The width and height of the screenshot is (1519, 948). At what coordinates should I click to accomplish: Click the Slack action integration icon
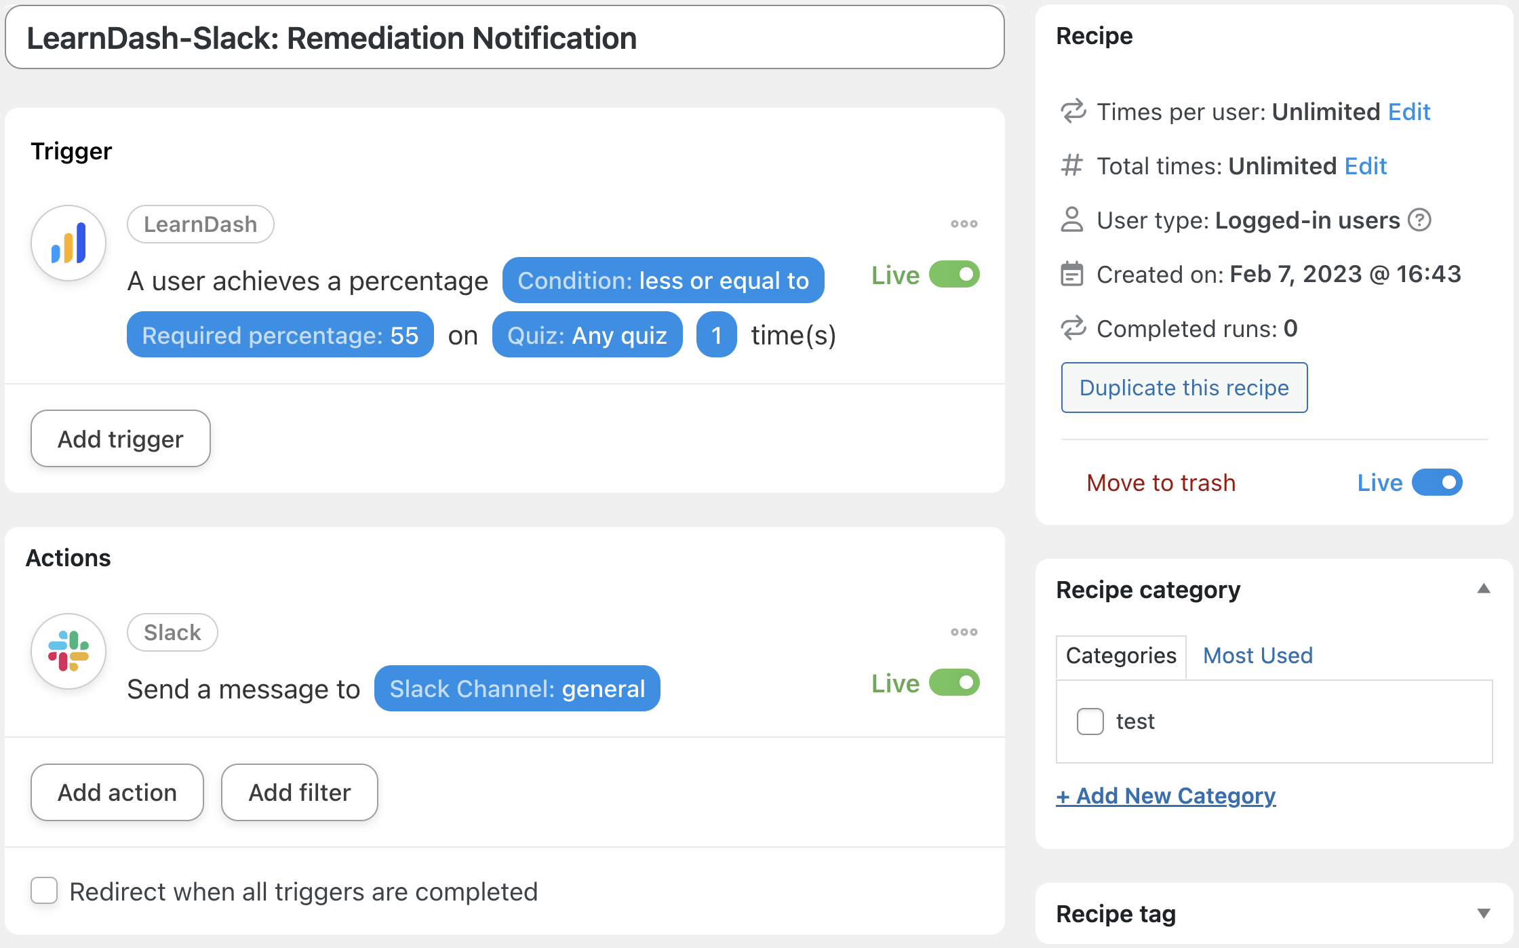(68, 650)
